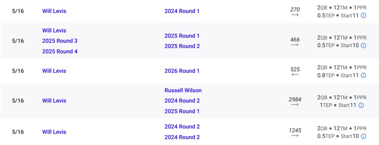This screenshot has width=379, height=145.
Task: Click info icon in the 1245 trade row
Action: tap(363, 136)
